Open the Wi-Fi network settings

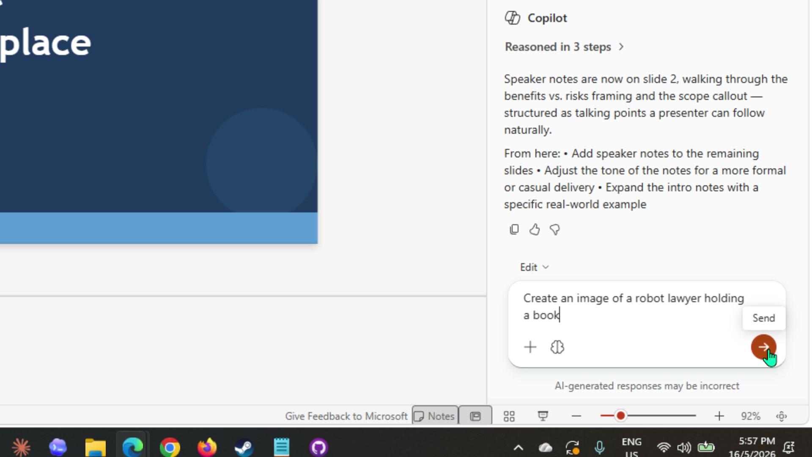tap(664, 447)
